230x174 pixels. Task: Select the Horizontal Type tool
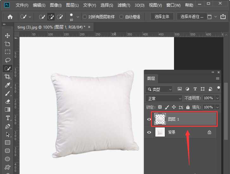(7, 118)
